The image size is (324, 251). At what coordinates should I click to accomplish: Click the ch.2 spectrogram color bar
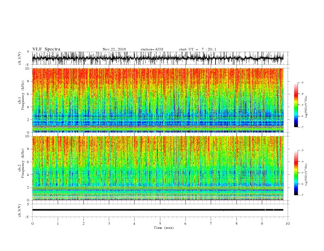point(296,173)
